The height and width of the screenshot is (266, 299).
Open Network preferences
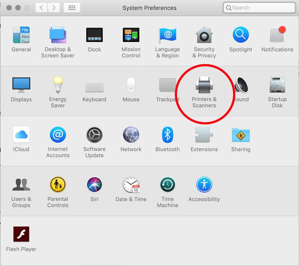point(131,135)
